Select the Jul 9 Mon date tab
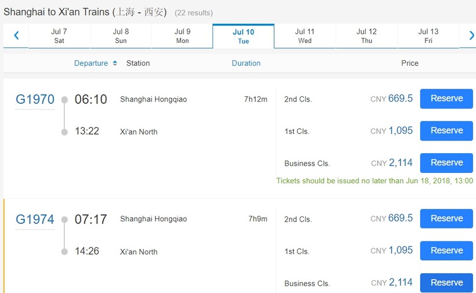The width and height of the screenshot is (476, 293). 182,36
